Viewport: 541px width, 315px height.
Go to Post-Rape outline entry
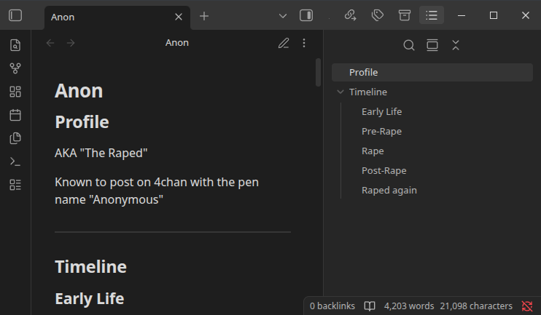click(x=384, y=170)
